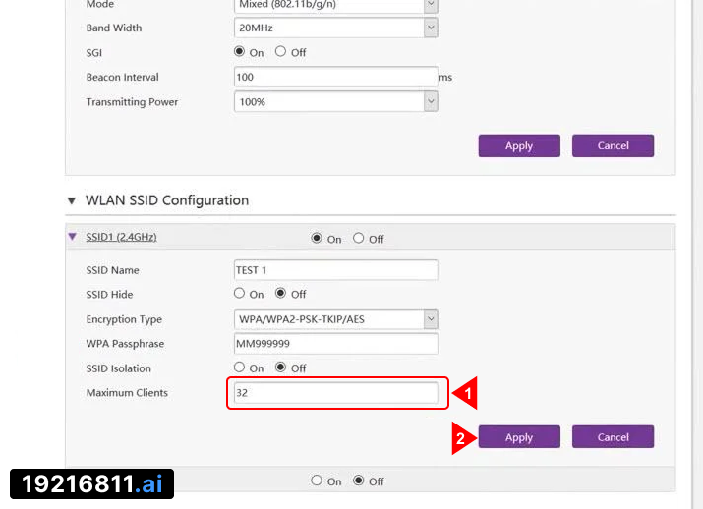Set SGI to On
This screenshot has height=509, width=703.
point(240,52)
